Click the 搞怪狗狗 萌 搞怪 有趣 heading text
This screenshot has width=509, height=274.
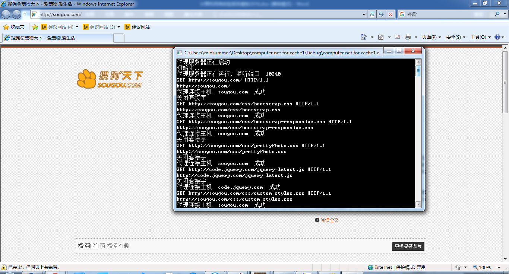(x=104, y=246)
